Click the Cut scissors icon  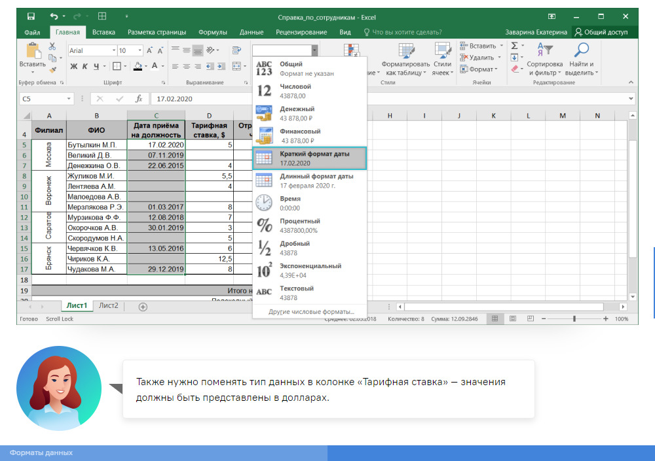click(x=52, y=46)
